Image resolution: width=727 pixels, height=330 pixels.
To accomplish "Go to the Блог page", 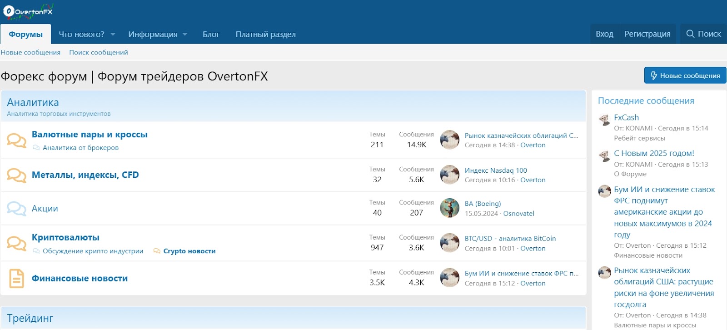I will click(211, 35).
